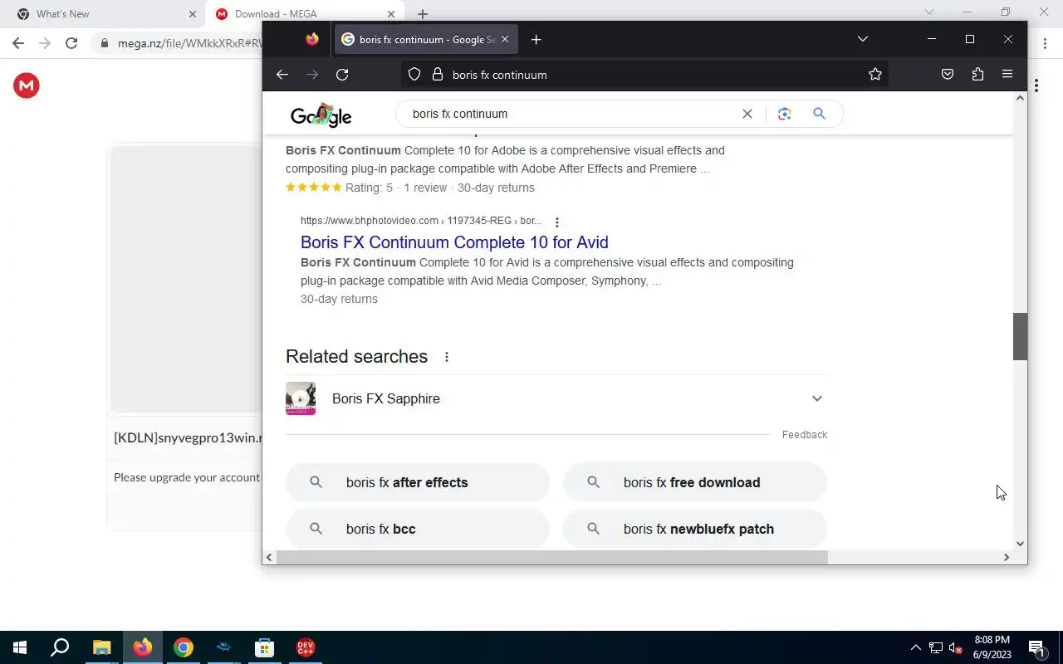Click the Feedback link

805,435
